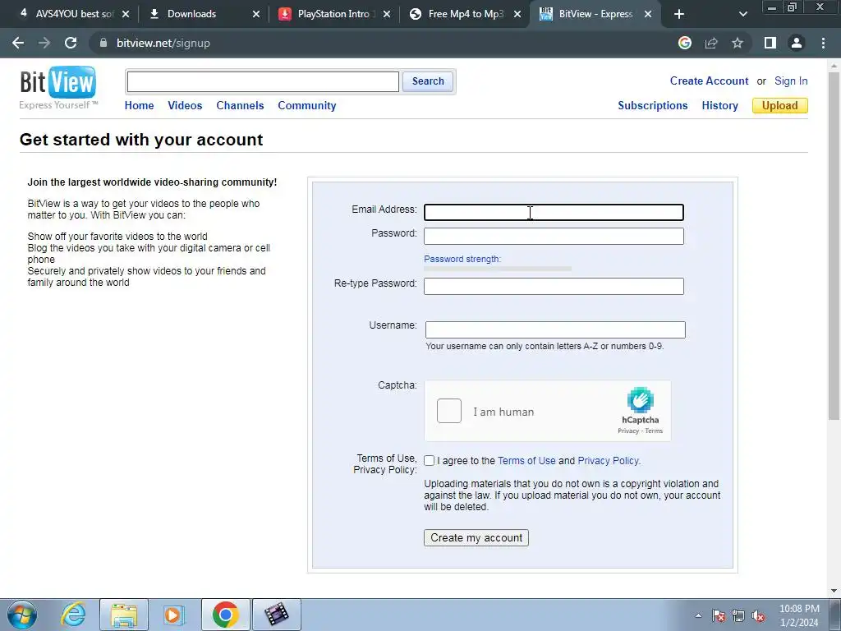Viewport: 841px width, 631px height.
Task: Click the taskbar clock
Action: point(799,615)
